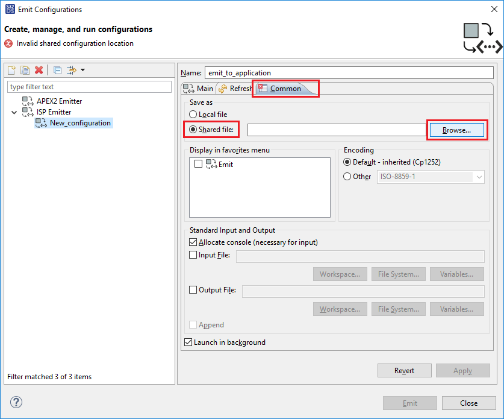This screenshot has width=504, height=419.
Task: Open the filter configurations menu icon
Action: click(72, 70)
